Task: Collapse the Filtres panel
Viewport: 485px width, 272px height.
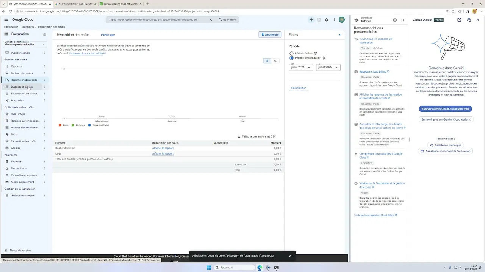Action: tap(340, 35)
